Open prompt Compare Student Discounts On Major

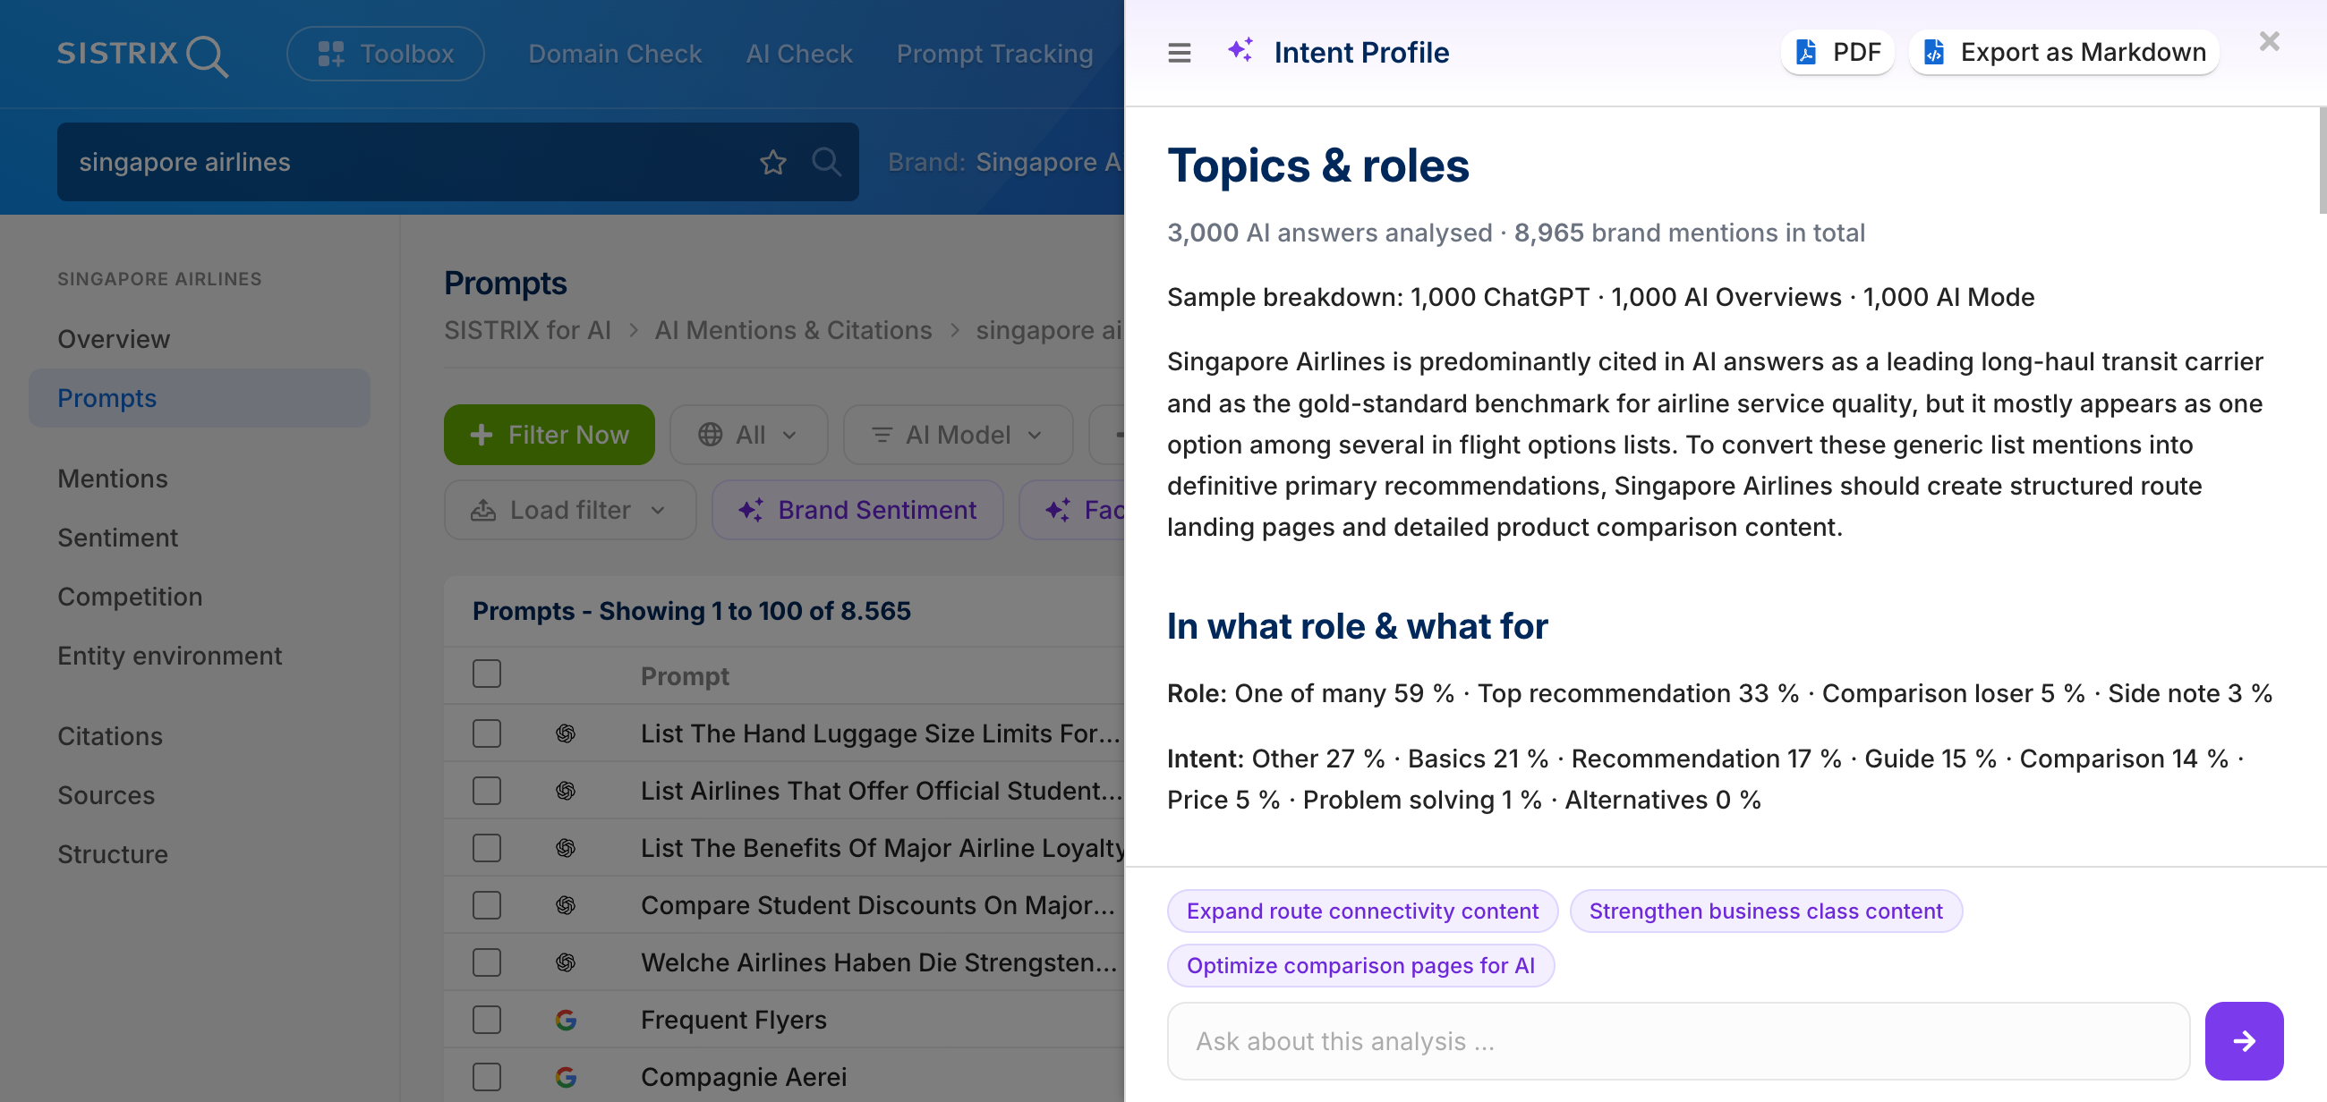(877, 905)
